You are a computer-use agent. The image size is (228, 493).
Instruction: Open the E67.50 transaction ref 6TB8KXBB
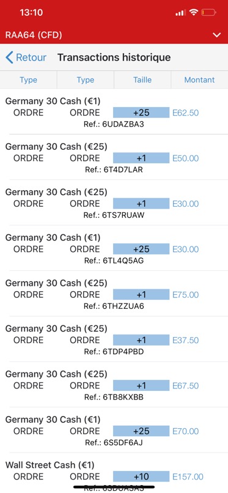click(x=114, y=385)
